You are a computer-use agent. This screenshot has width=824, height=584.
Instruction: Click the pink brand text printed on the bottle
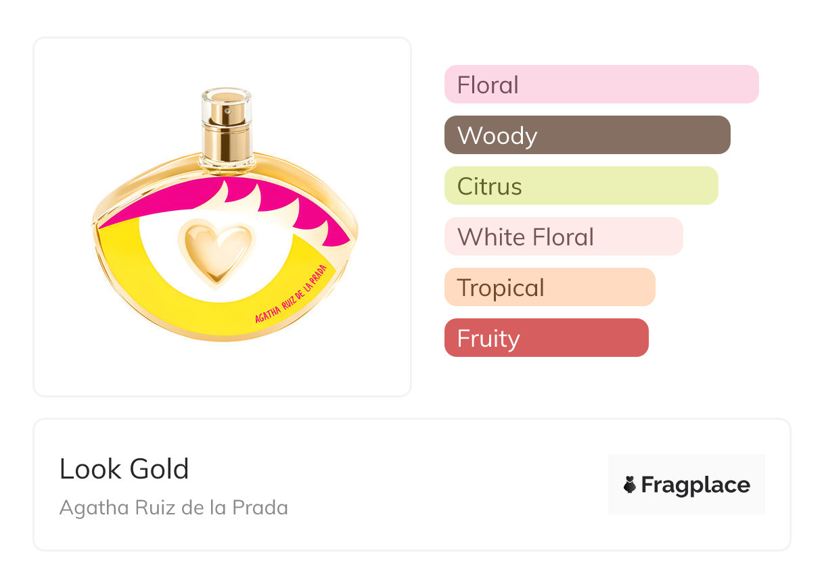[x=294, y=292]
